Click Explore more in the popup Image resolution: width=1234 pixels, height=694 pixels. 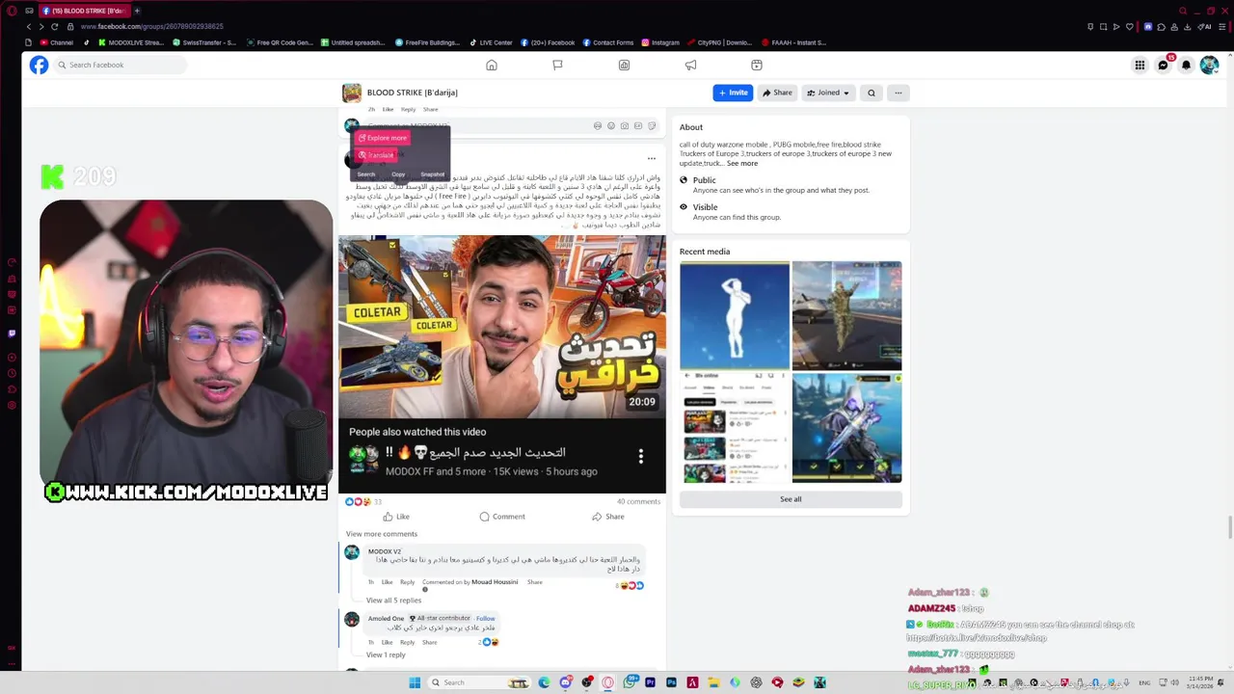coord(382,138)
